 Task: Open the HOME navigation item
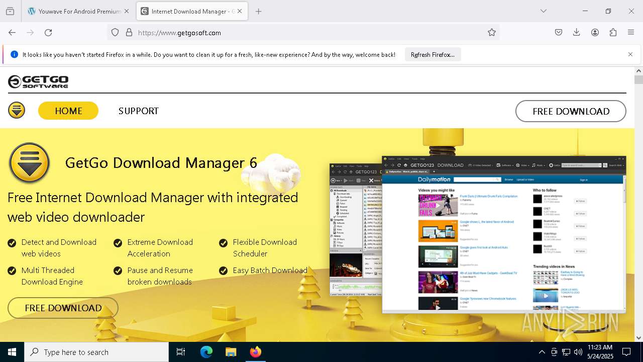coord(68,111)
